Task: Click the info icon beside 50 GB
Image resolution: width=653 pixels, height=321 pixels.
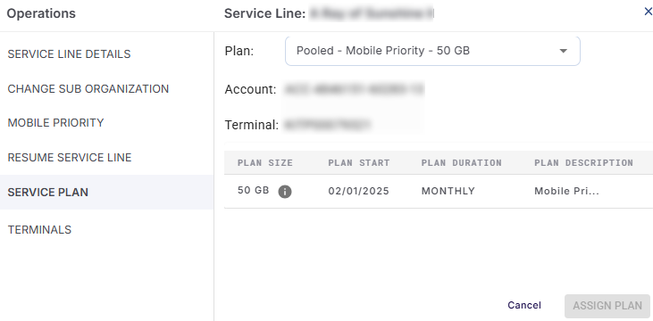Action: [285, 192]
